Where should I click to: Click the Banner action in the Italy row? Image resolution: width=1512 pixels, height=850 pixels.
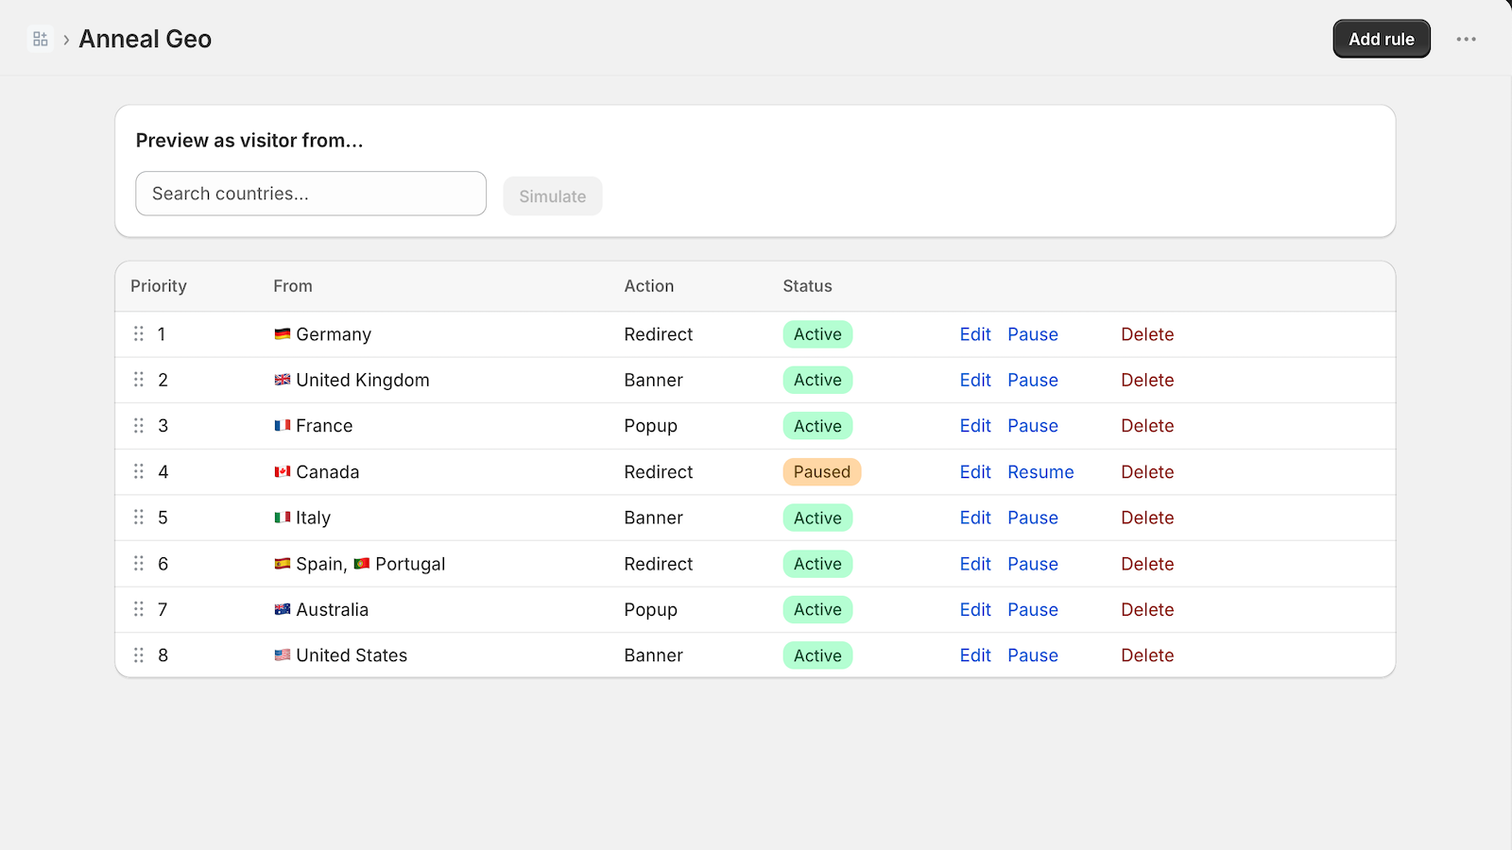(653, 518)
